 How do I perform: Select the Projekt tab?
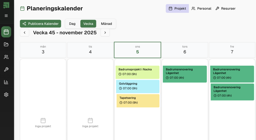177,8
